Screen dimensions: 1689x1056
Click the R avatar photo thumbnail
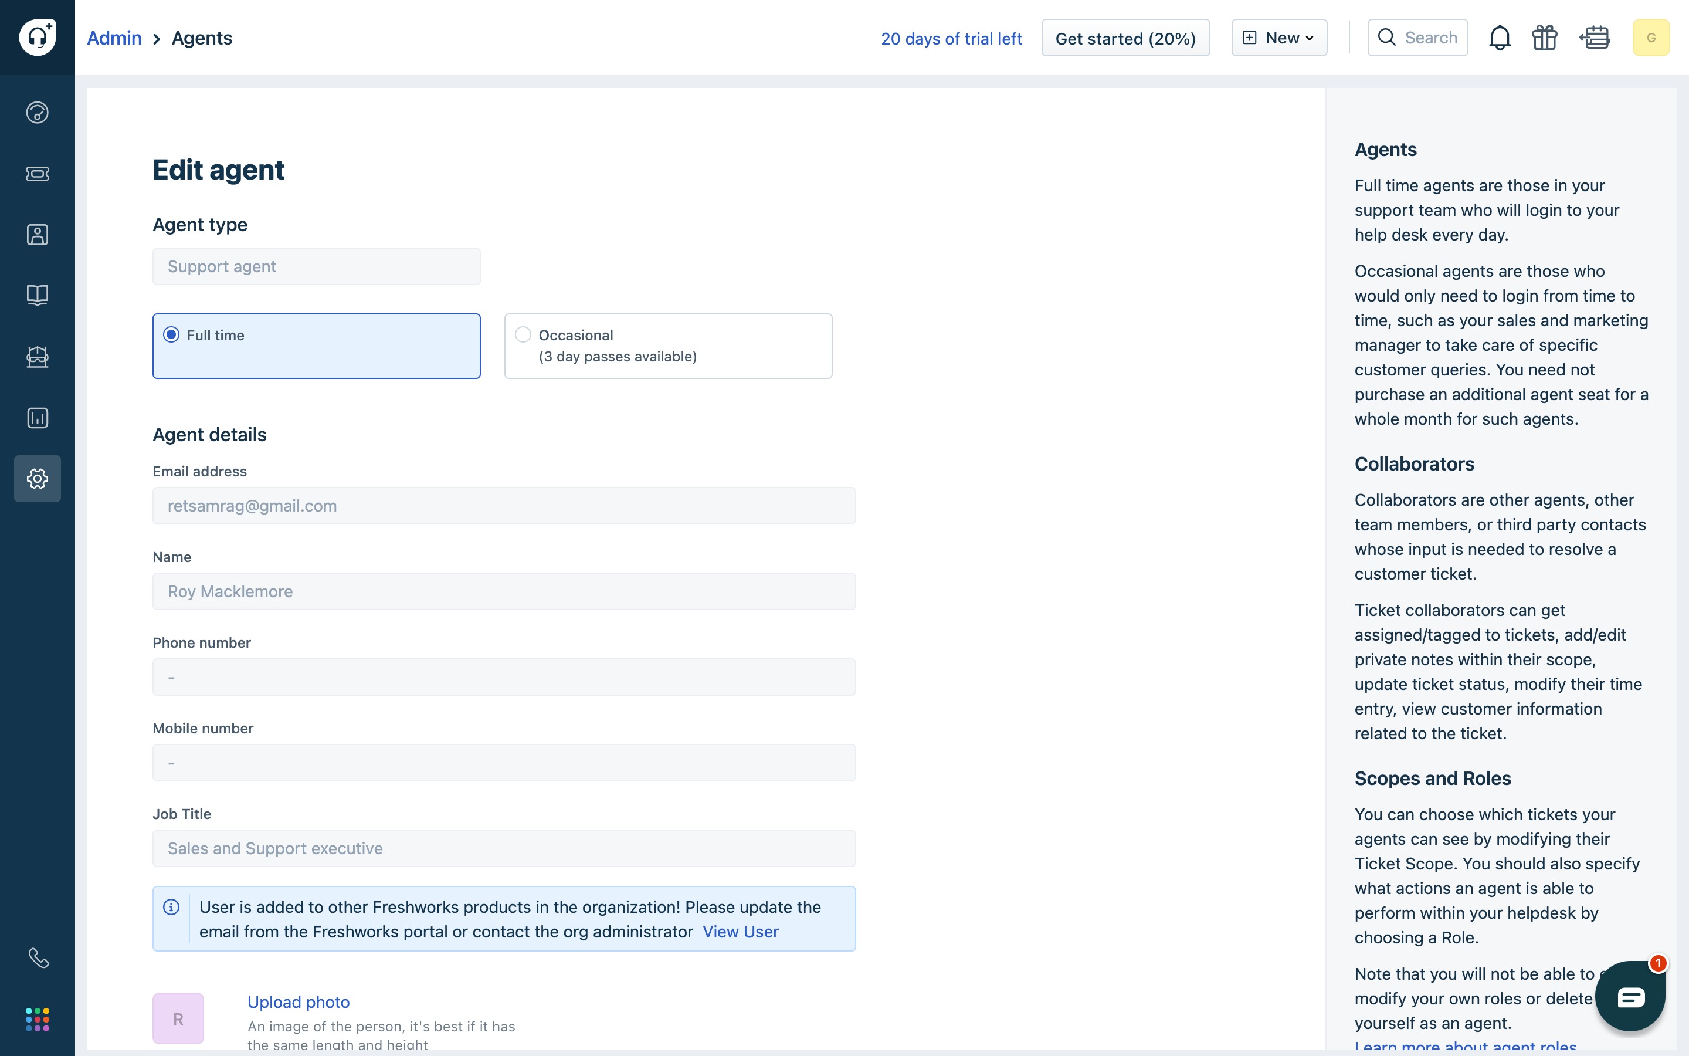[x=178, y=1018]
